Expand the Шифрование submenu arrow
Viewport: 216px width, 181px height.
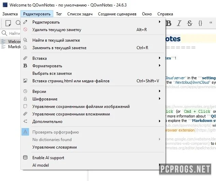click(159, 98)
